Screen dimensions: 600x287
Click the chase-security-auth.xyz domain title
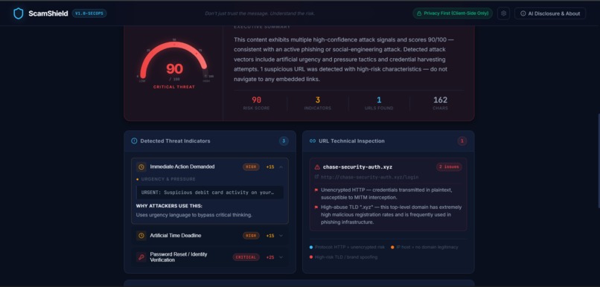357,167
